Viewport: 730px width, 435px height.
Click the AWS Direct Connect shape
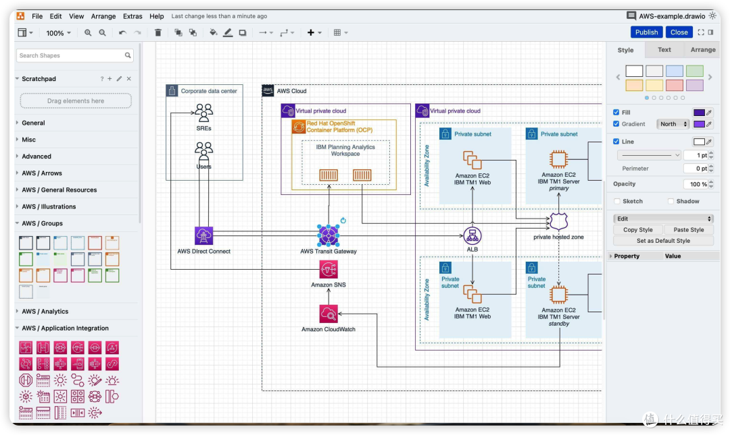click(x=203, y=235)
